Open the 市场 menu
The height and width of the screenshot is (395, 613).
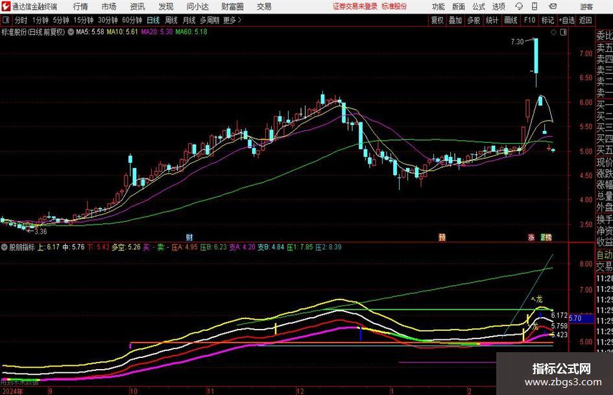[109, 6]
